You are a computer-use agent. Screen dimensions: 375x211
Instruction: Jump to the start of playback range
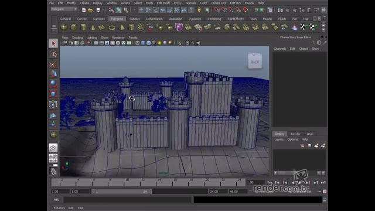[x=270, y=182]
